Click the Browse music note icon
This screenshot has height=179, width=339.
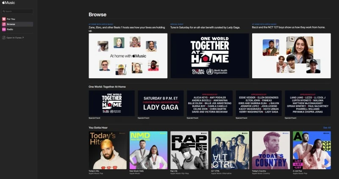pyautogui.click(x=4, y=24)
